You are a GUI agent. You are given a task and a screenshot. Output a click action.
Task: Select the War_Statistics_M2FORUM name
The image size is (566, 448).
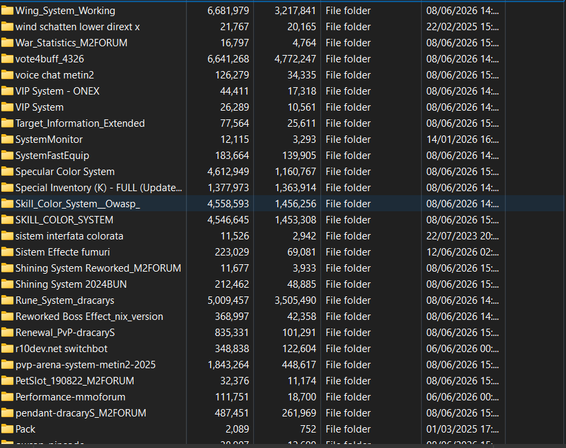[x=71, y=43]
